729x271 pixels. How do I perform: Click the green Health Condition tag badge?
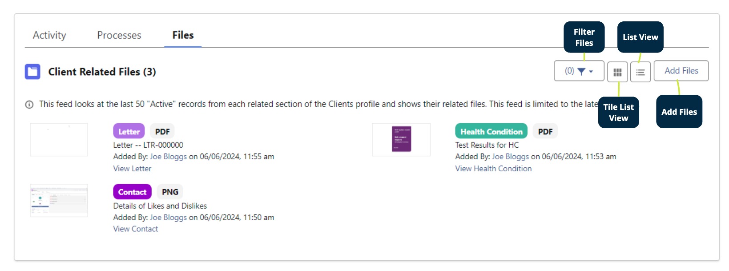pos(491,131)
